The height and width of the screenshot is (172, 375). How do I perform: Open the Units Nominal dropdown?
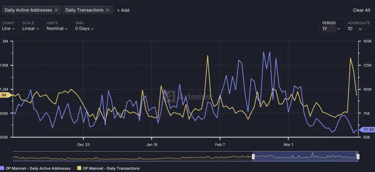[x=57, y=29]
